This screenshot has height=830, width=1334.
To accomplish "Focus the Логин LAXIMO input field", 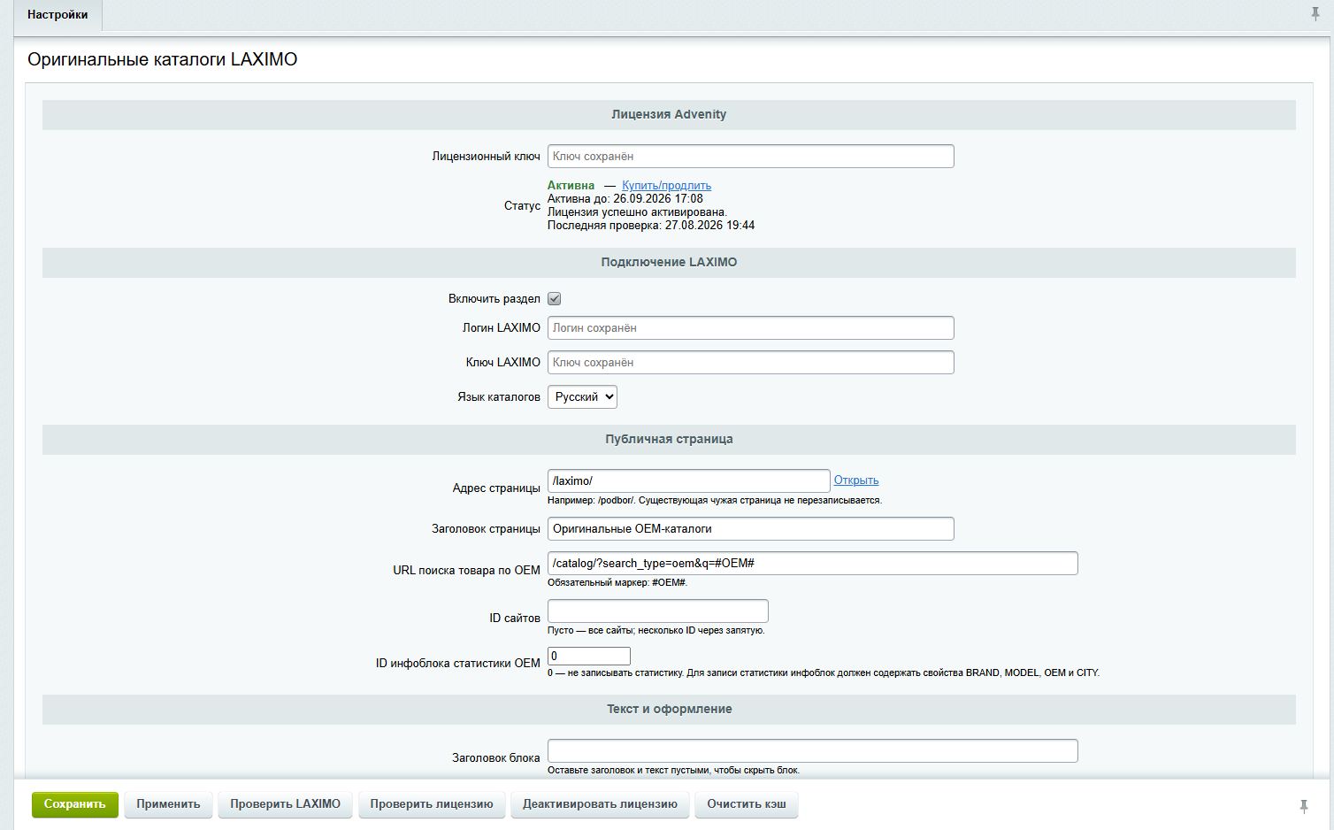I will click(751, 328).
